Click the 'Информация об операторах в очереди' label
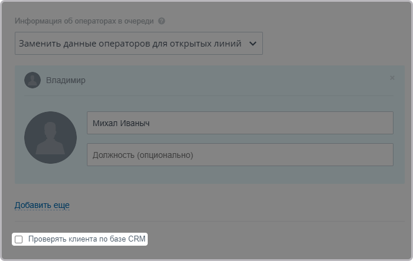This screenshot has height=261, width=413. (x=84, y=21)
